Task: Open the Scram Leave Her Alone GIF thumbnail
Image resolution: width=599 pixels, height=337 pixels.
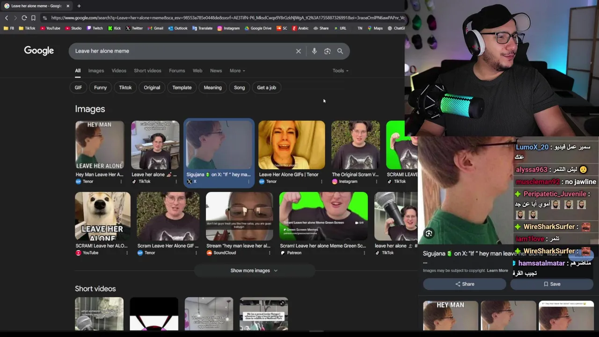Action: pyautogui.click(x=168, y=216)
